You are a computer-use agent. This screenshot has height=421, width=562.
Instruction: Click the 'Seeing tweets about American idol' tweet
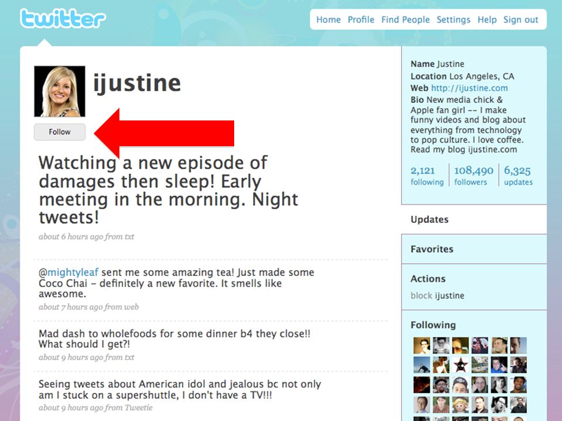click(180, 389)
